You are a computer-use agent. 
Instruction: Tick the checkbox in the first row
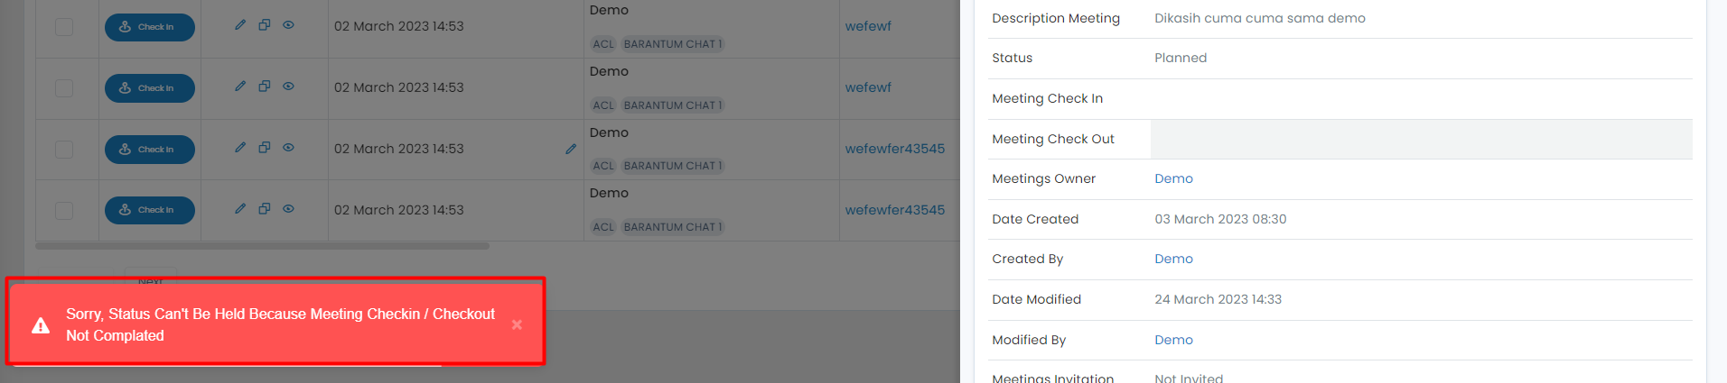64,26
